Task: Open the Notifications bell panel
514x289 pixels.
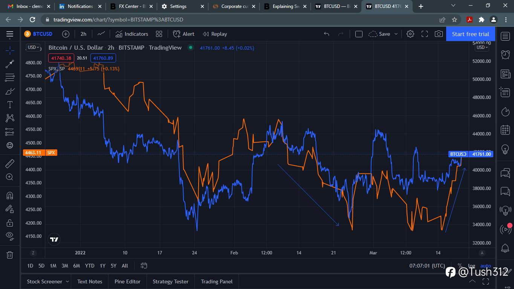Action: pos(505,248)
